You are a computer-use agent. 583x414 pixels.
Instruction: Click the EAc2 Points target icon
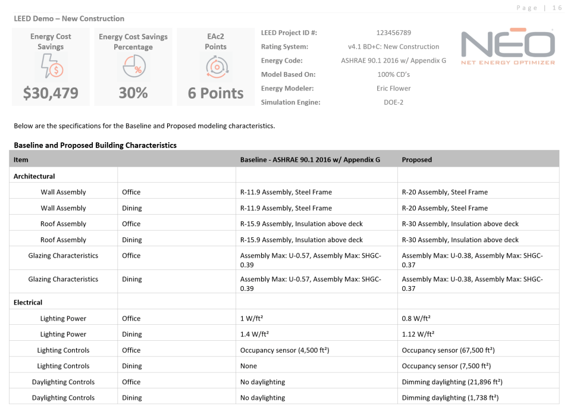click(215, 67)
